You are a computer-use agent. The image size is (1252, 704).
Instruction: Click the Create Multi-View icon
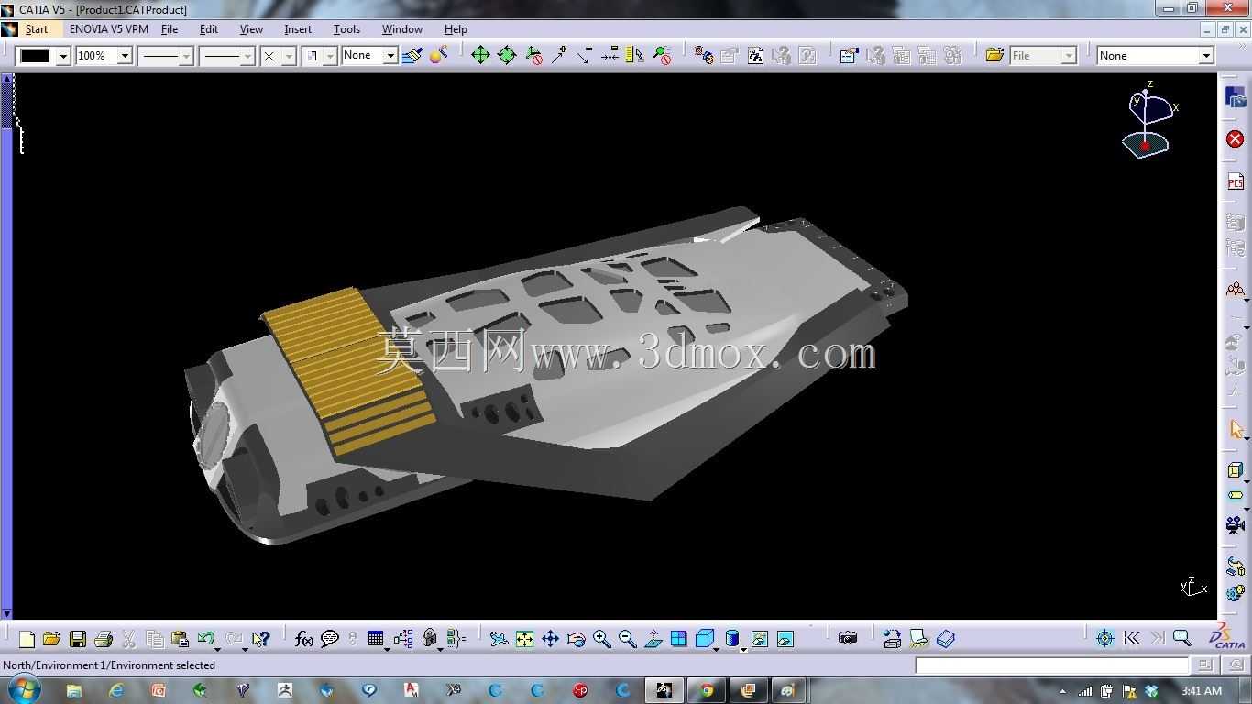pos(679,639)
